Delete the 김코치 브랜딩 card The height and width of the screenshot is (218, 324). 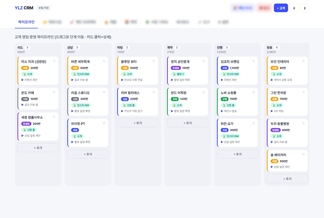pos(254,61)
